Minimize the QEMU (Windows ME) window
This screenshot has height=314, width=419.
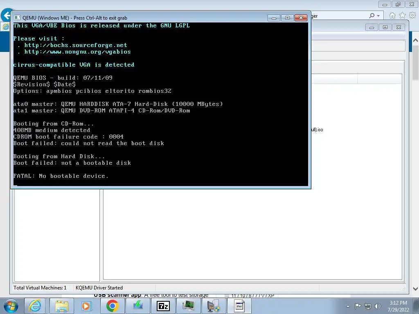tap(274, 18)
